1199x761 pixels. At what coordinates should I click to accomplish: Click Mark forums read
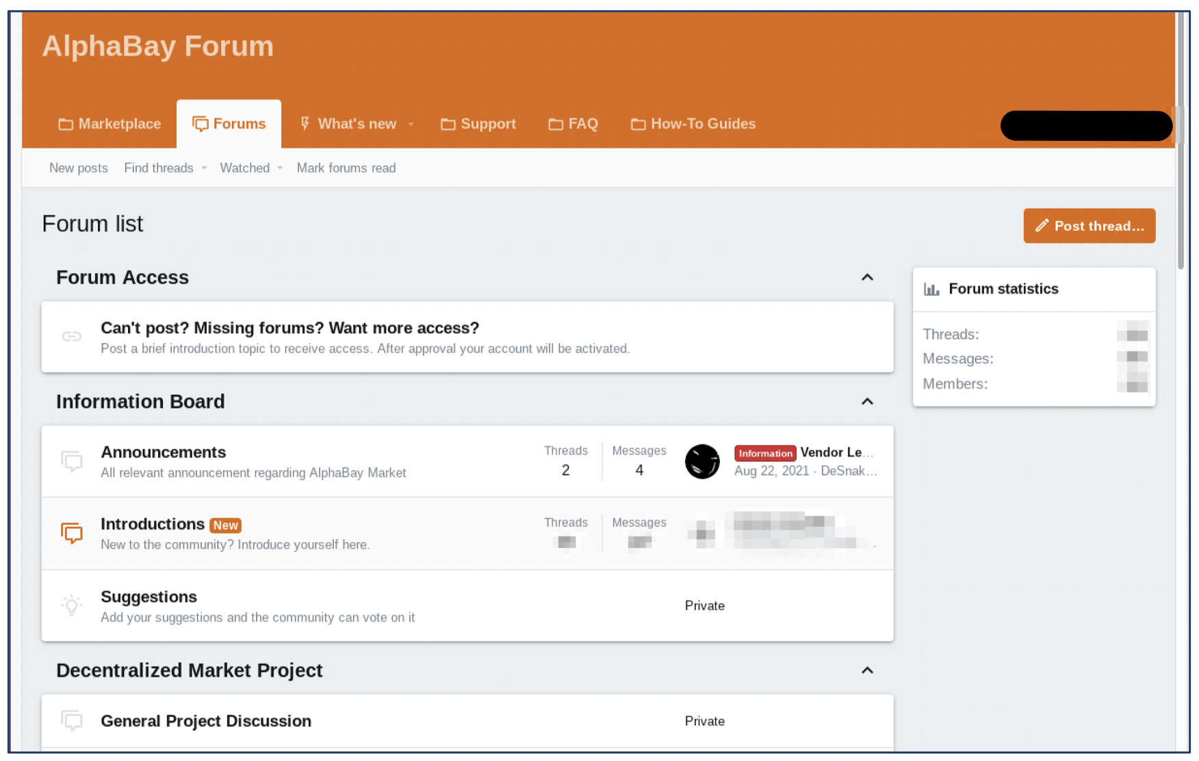[x=346, y=168]
